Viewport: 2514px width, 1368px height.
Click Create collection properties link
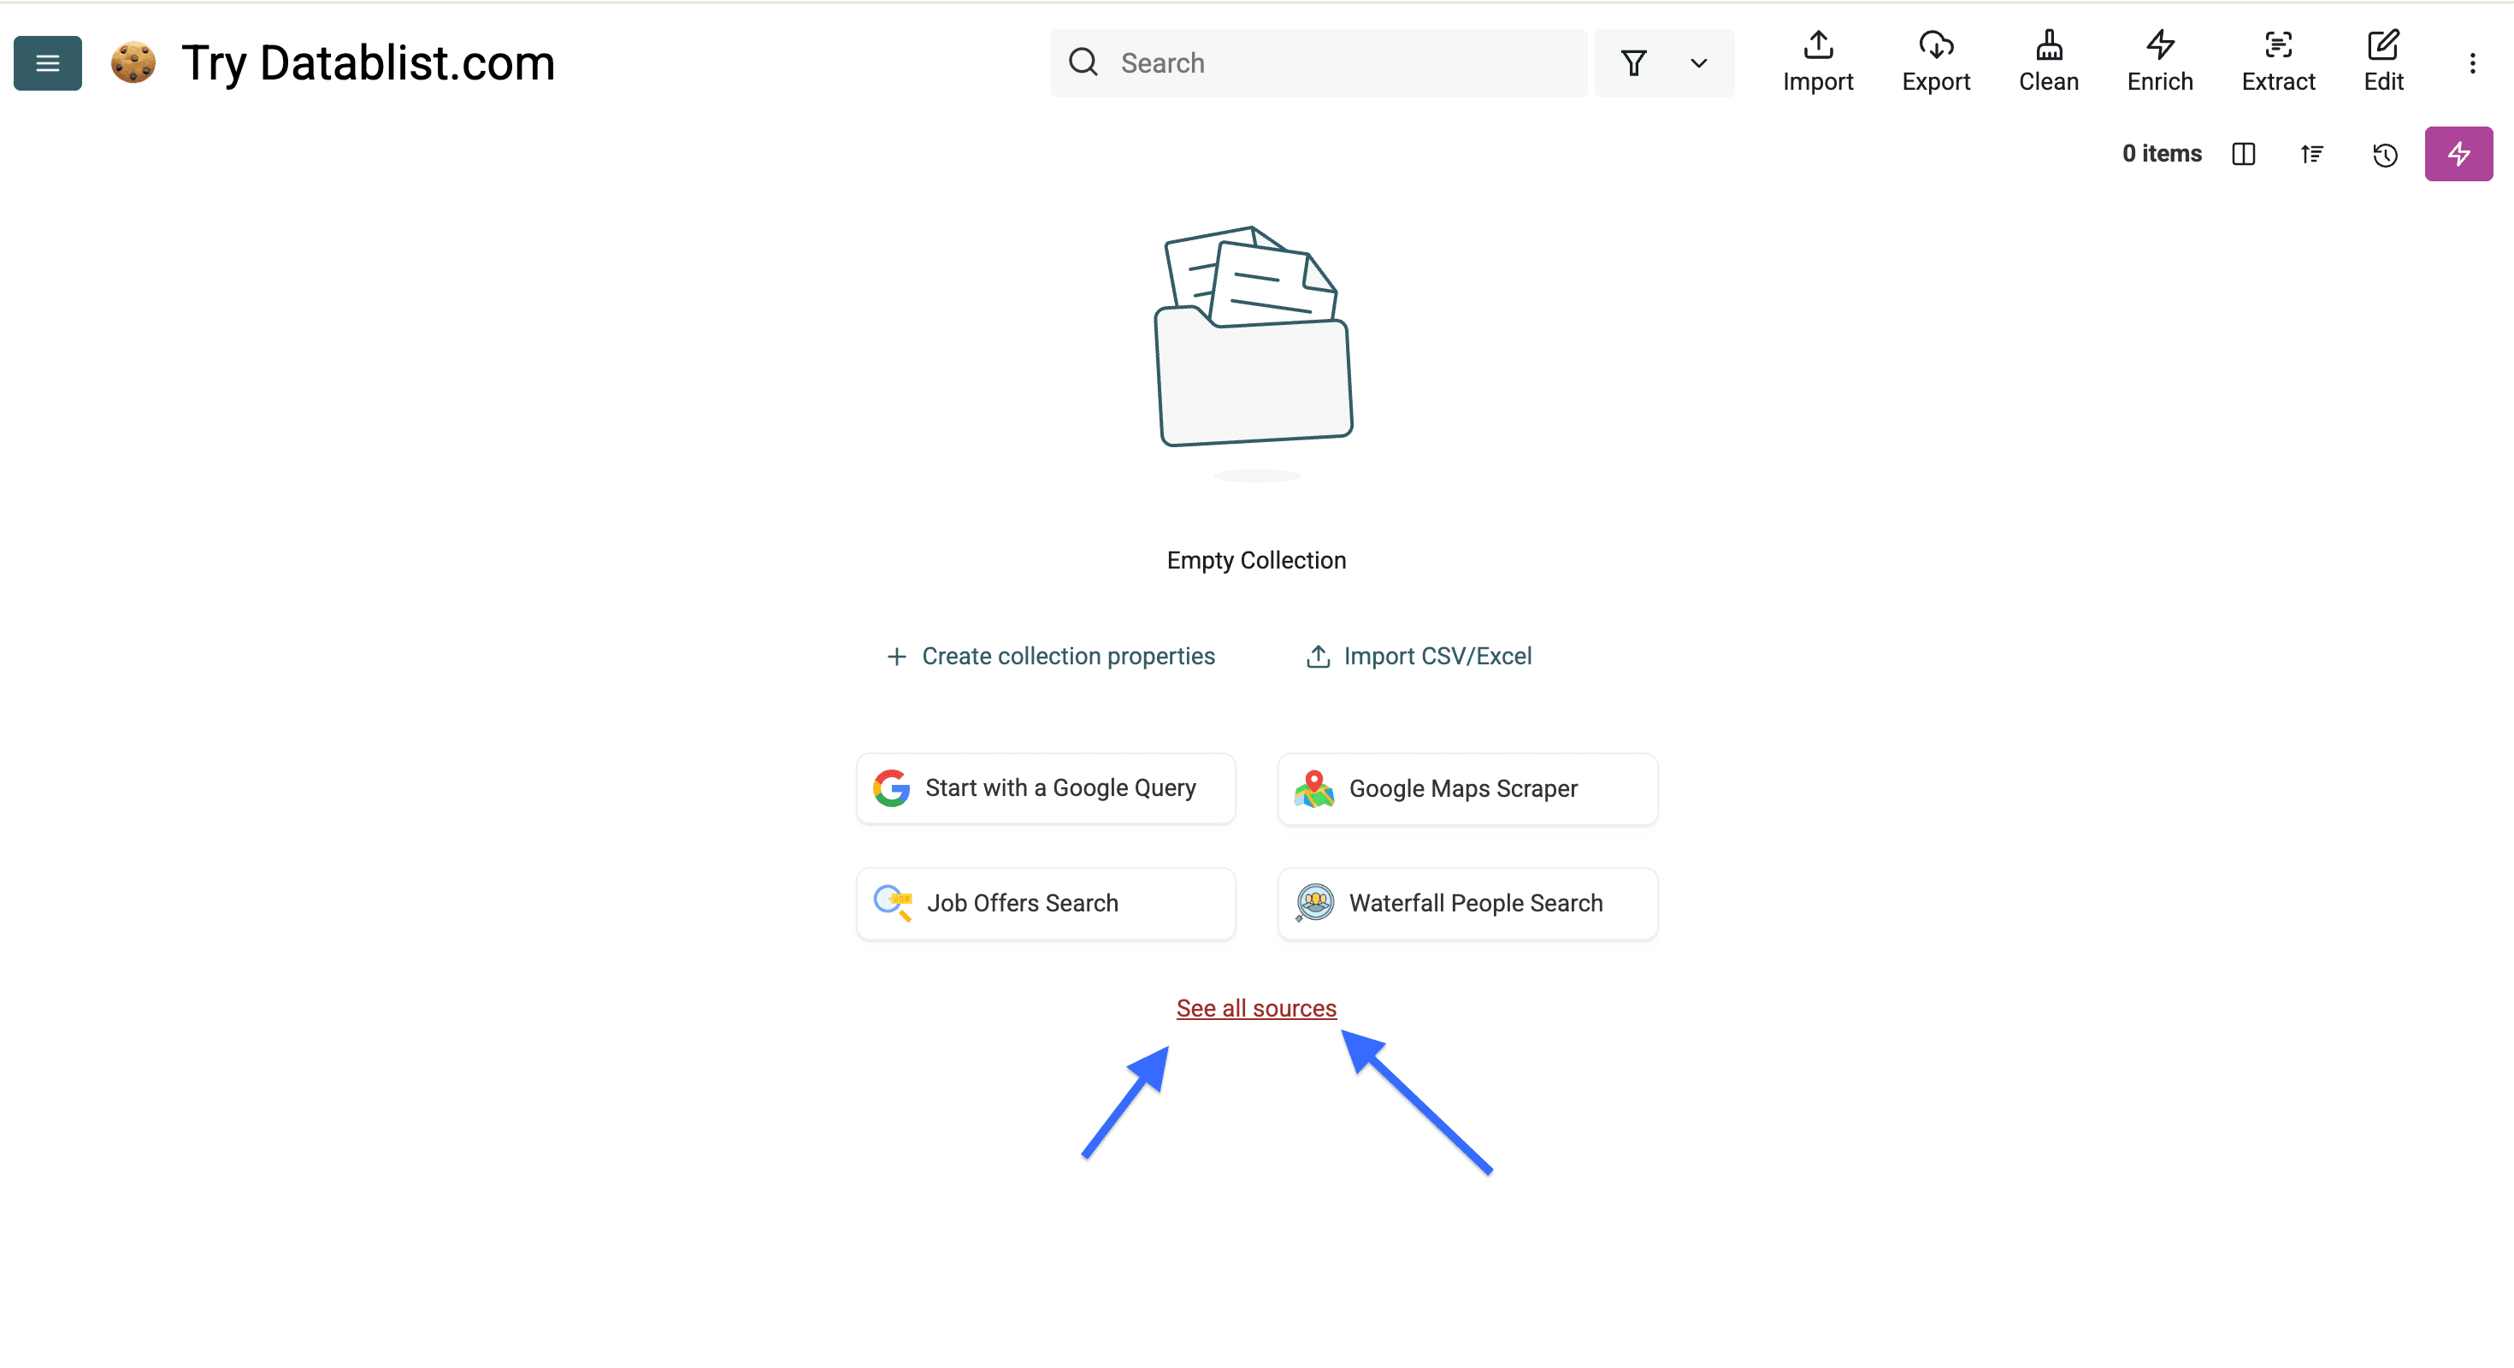1050,656
